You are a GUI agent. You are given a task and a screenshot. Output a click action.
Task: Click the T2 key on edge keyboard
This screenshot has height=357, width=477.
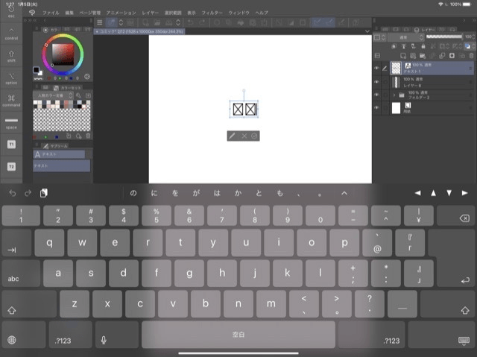pos(11,167)
